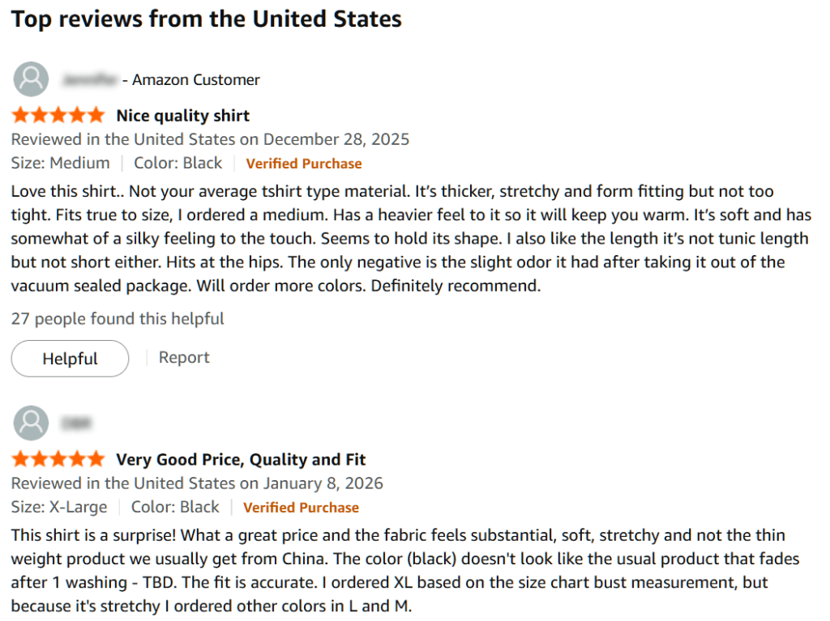Image resolution: width=830 pixels, height=621 pixels.
Task: Click the review title 'Nice quality shirt'
Action: 183,115
